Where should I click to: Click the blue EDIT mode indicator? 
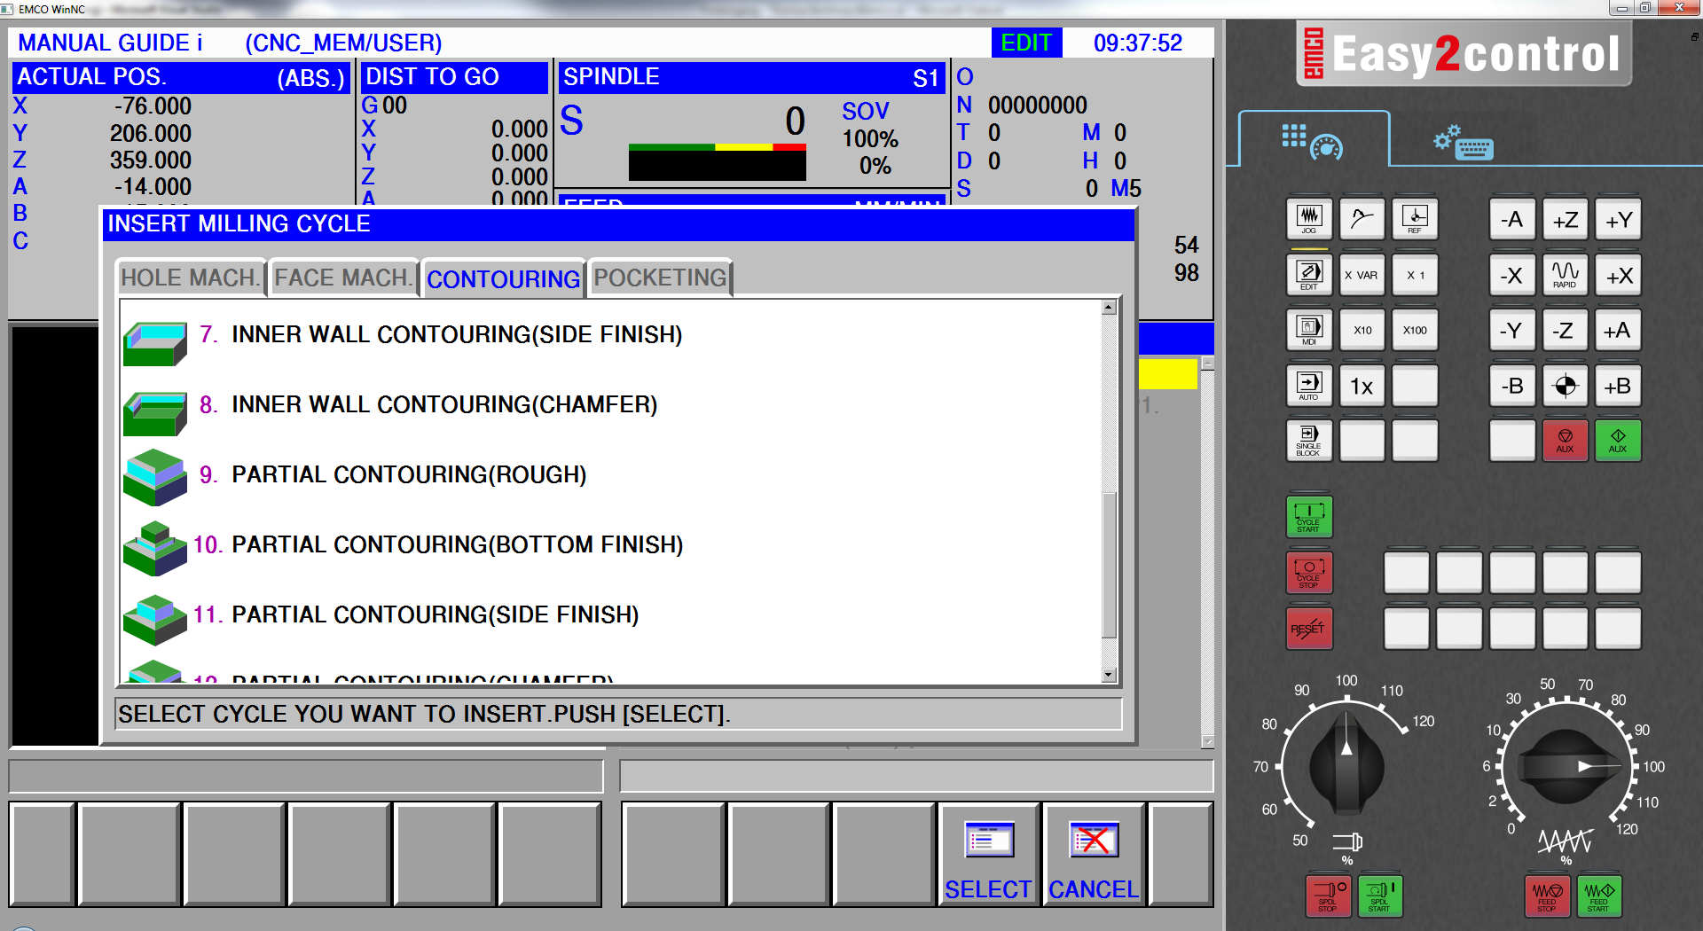[1026, 43]
